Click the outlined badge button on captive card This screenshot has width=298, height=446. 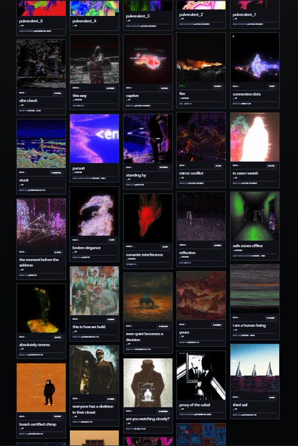coord(164,88)
